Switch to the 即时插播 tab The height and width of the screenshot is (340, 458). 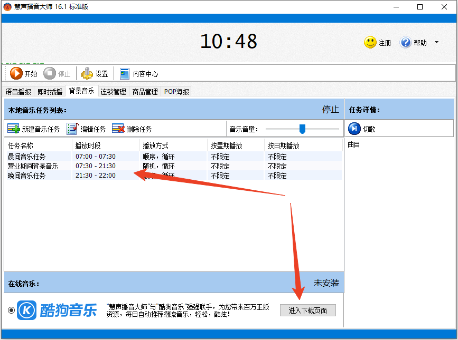pyautogui.click(x=49, y=91)
